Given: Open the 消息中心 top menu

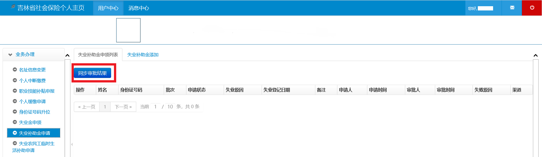Looking at the screenshot, I should (x=139, y=8).
